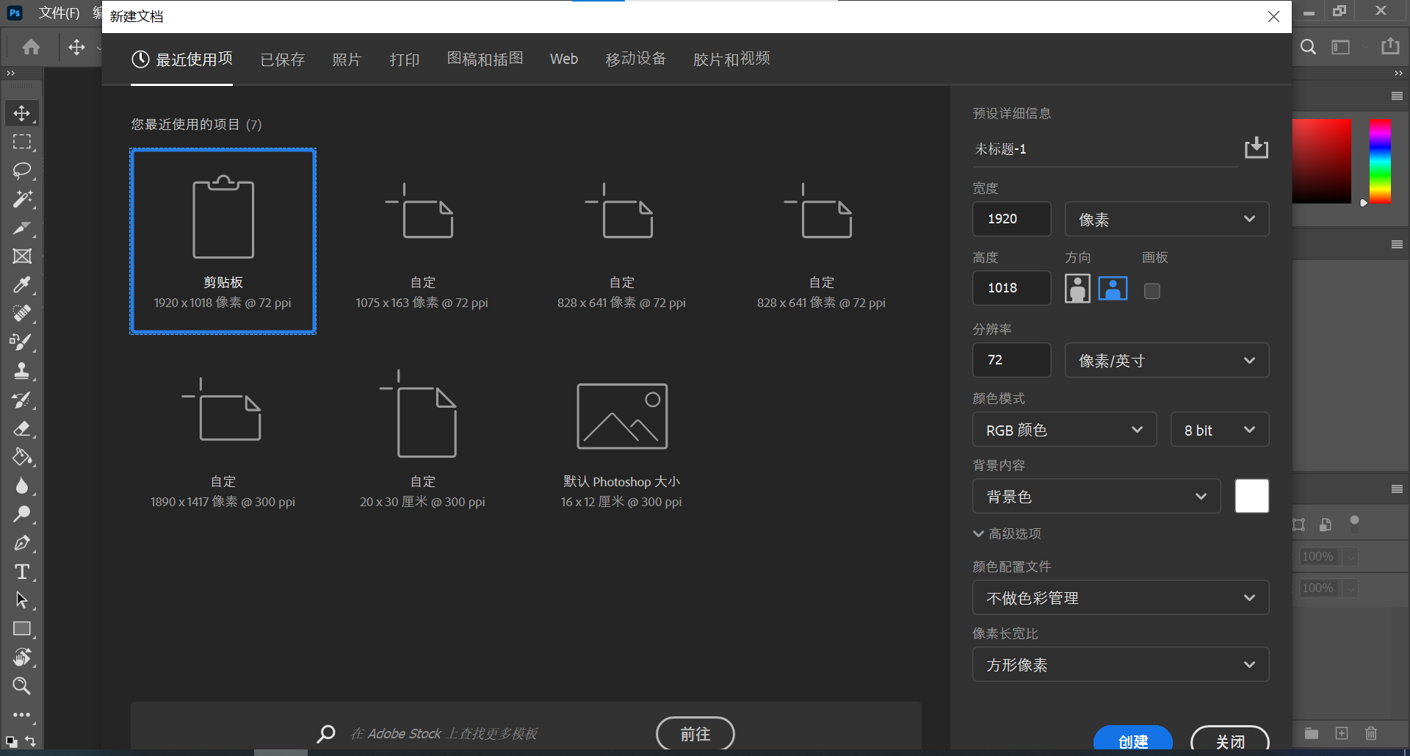Screen dimensions: 1410x756
Task: Select the Frame tool
Action: tap(22, 256)
